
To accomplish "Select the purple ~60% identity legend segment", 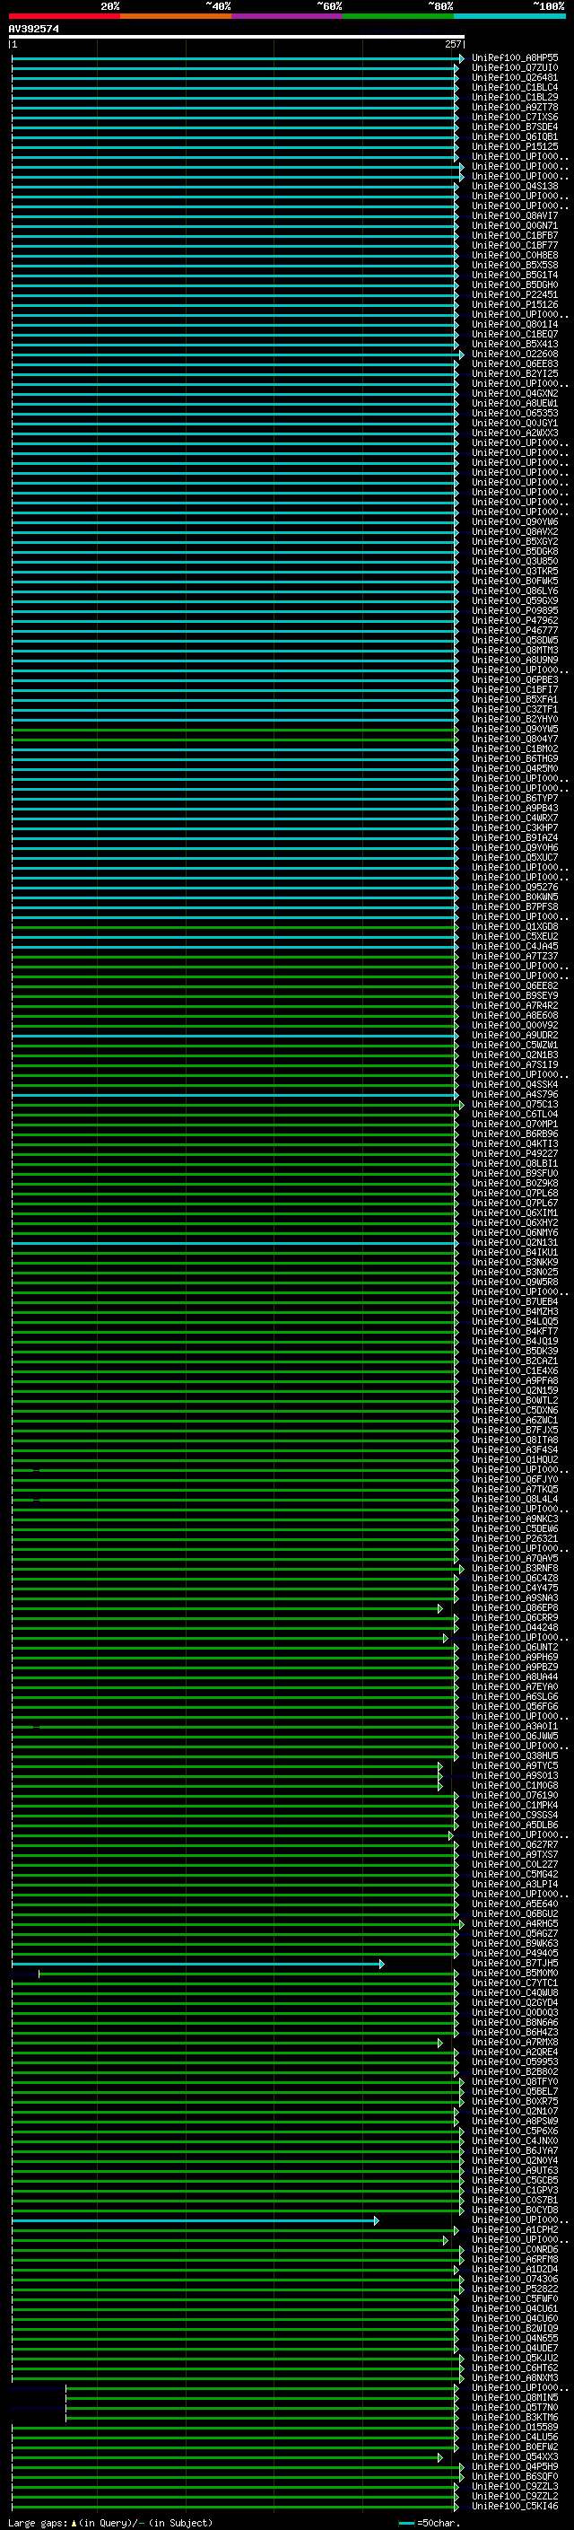I will point(286,17).
